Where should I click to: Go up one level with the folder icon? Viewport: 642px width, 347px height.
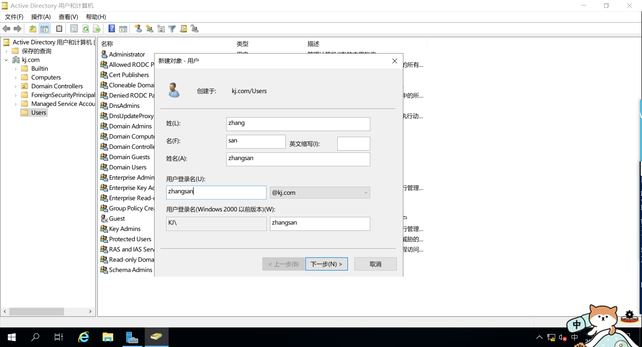[33, 29]
